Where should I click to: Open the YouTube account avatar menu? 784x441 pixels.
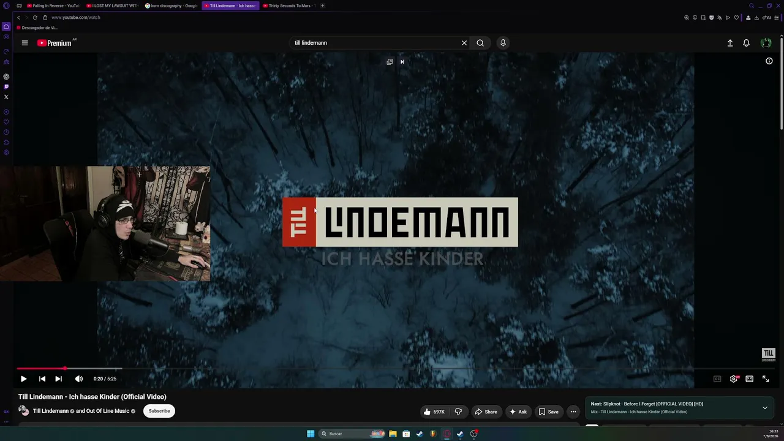(x=766, y=43)
